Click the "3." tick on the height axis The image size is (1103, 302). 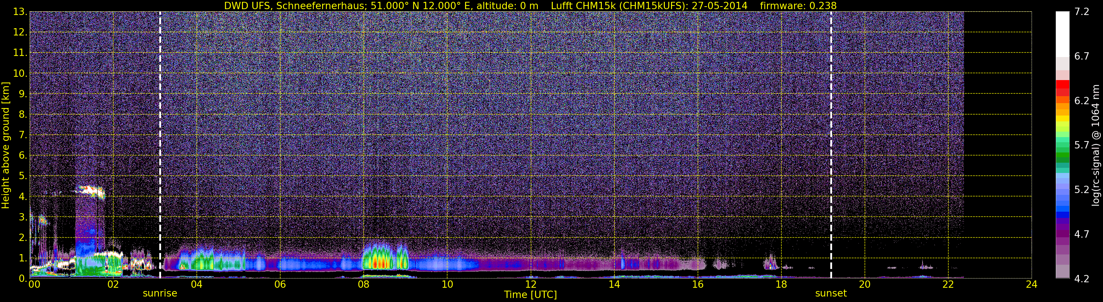click(22, 217)
